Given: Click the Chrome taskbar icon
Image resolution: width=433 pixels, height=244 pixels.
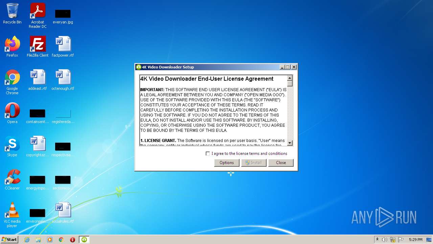Looking at the screenshot, I should 61,240.
